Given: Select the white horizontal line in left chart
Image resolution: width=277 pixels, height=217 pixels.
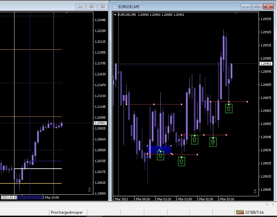Looking at the screenshot, I should (x=38, y=169).
